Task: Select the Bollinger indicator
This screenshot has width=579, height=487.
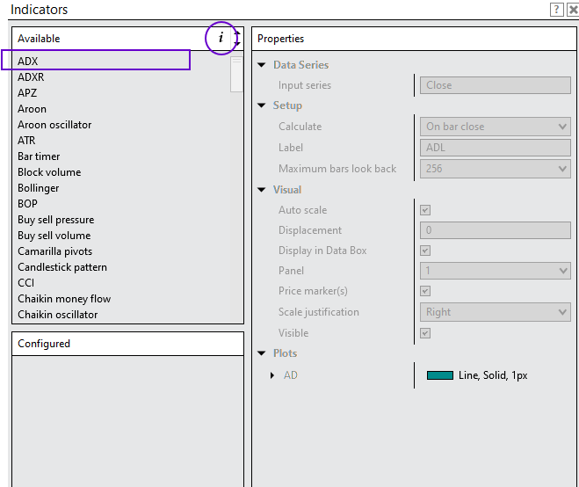Action: [38, 188]
